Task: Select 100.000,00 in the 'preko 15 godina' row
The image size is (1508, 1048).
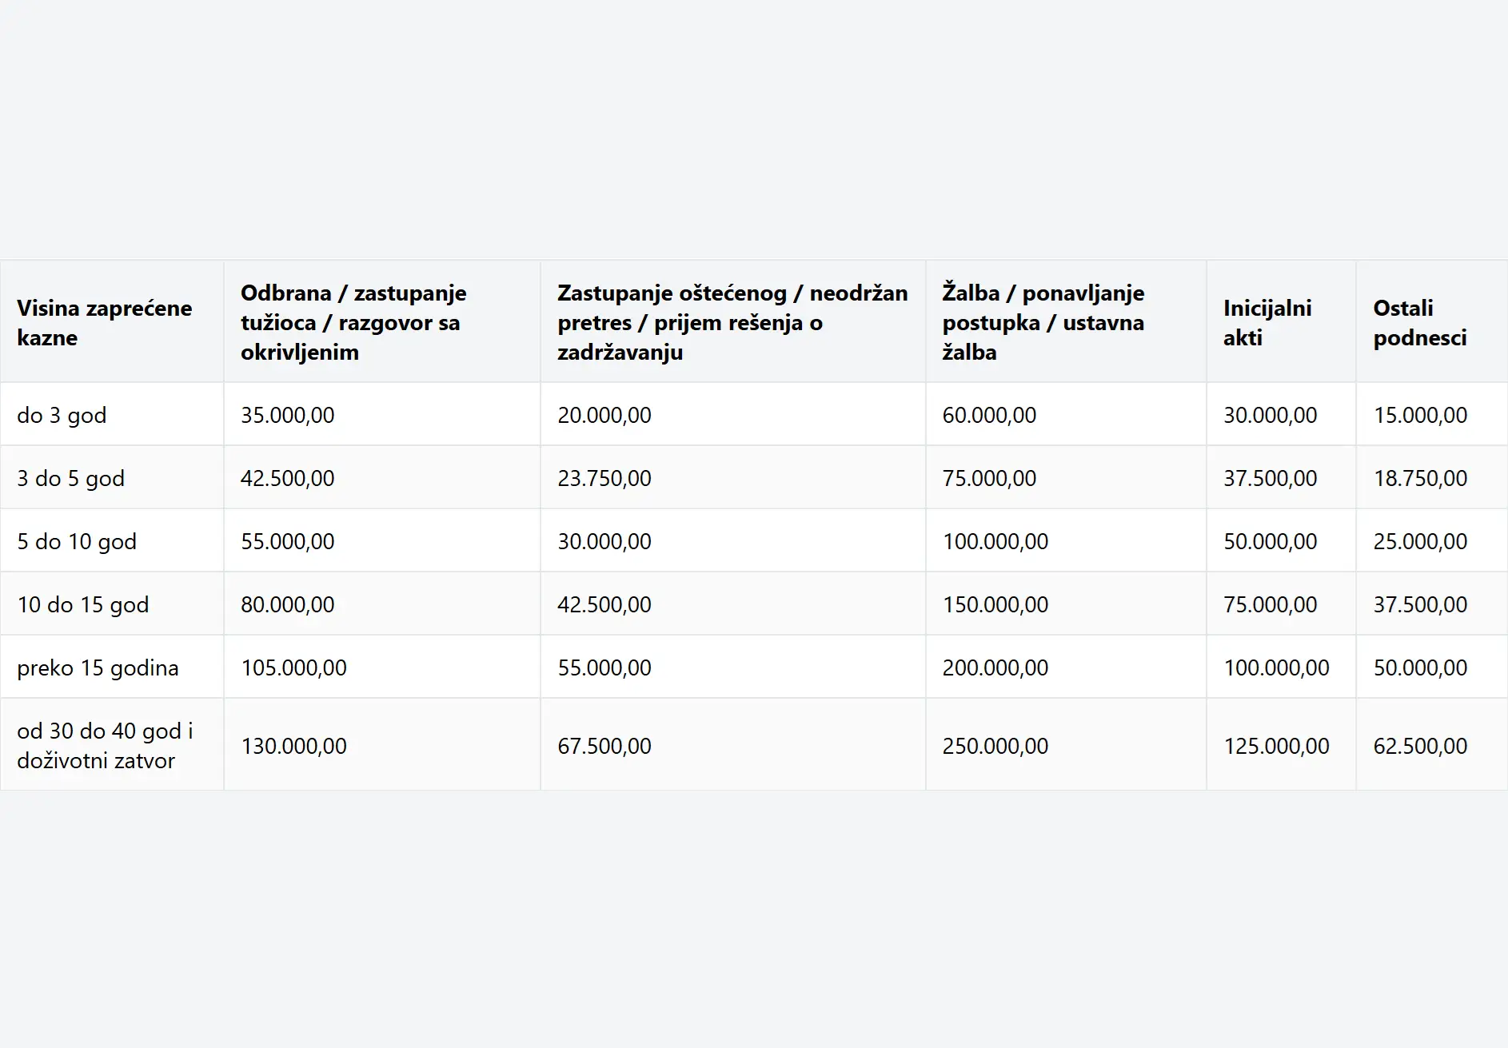Action: [1277, 667]
